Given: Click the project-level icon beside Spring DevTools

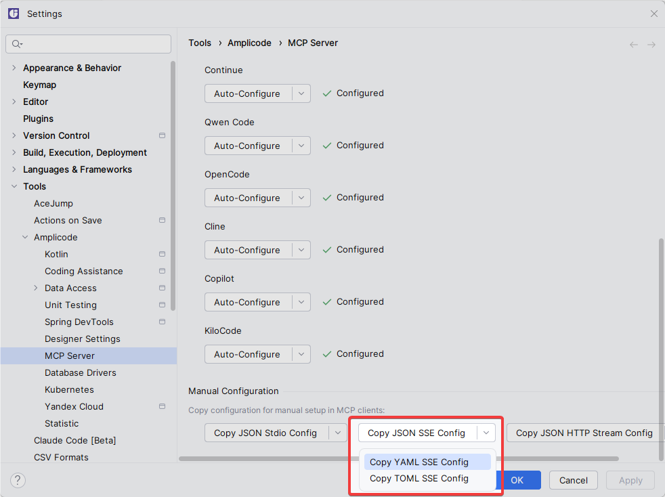Looking at the screenshot, I should point(162,322).
